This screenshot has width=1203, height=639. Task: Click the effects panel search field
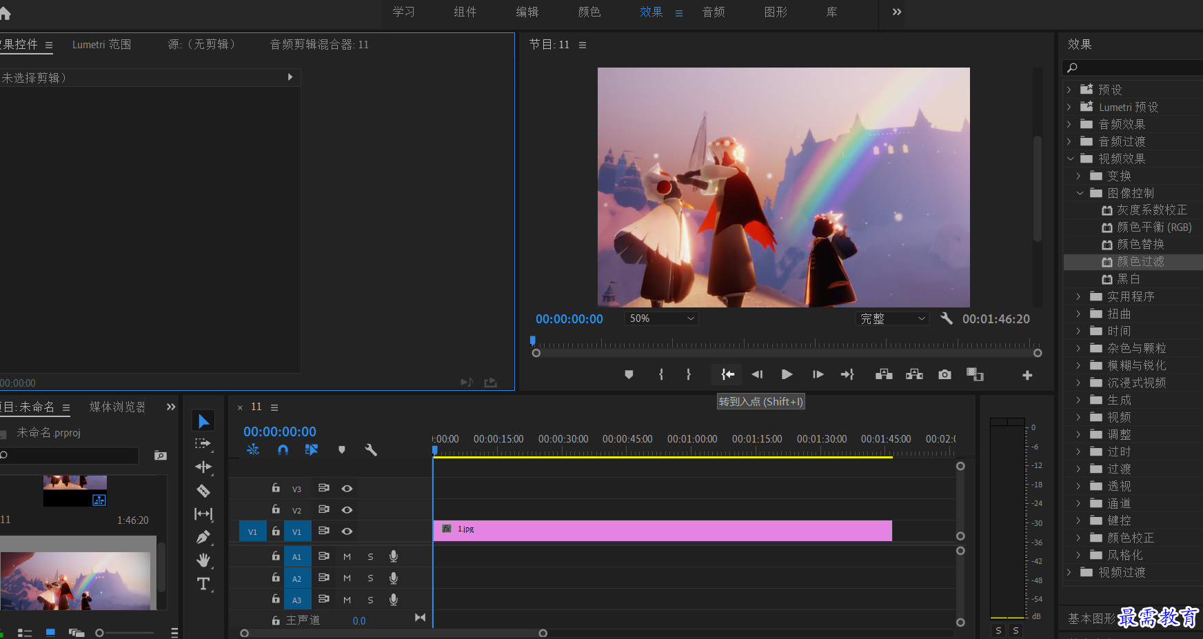[1133, 68]
